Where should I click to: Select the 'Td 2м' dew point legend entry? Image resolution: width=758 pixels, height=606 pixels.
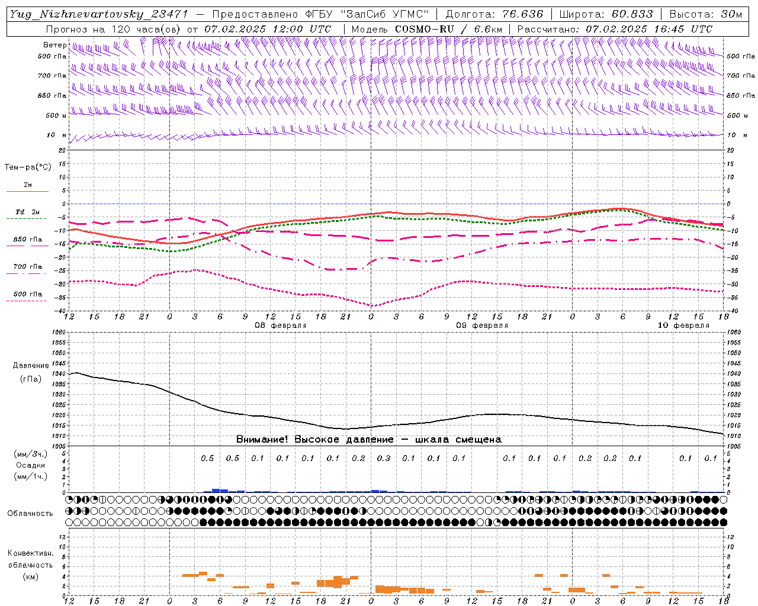pos(28,212)
